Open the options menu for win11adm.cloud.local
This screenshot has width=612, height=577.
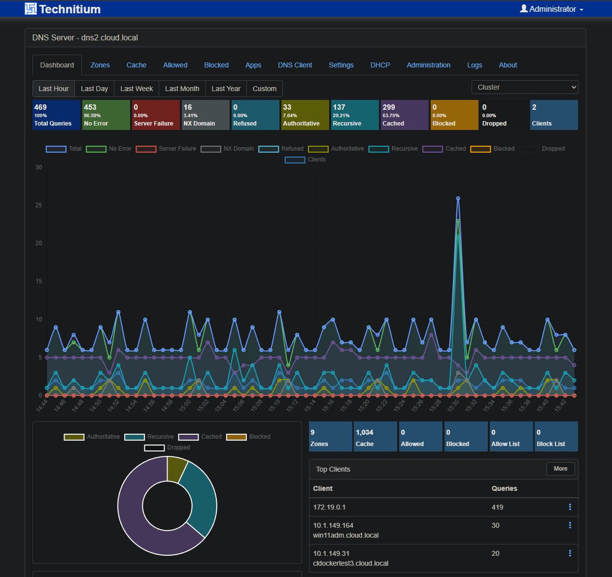click(570, 525)
